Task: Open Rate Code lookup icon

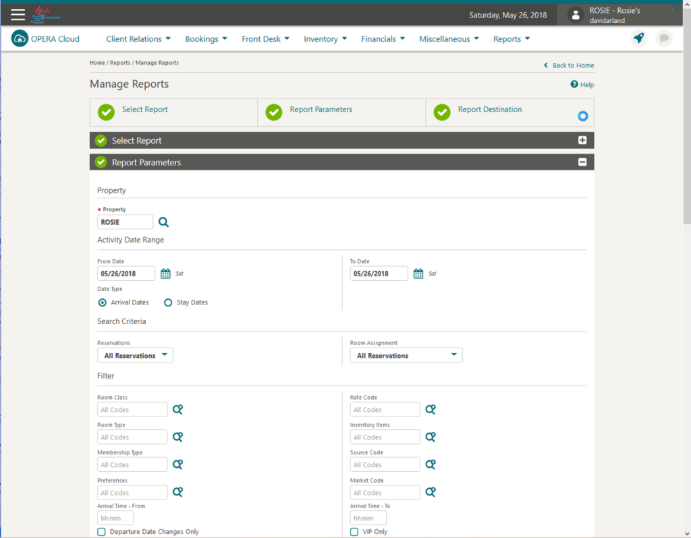Action: [431, 409]
